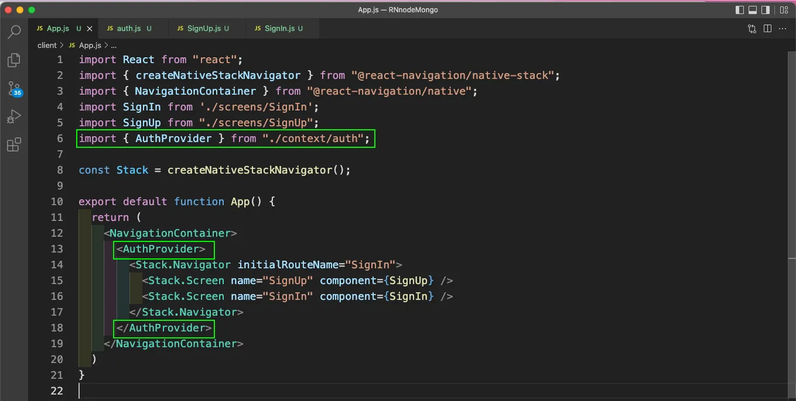Click the initialRouteName attribute on line 14

coord(288,265)
